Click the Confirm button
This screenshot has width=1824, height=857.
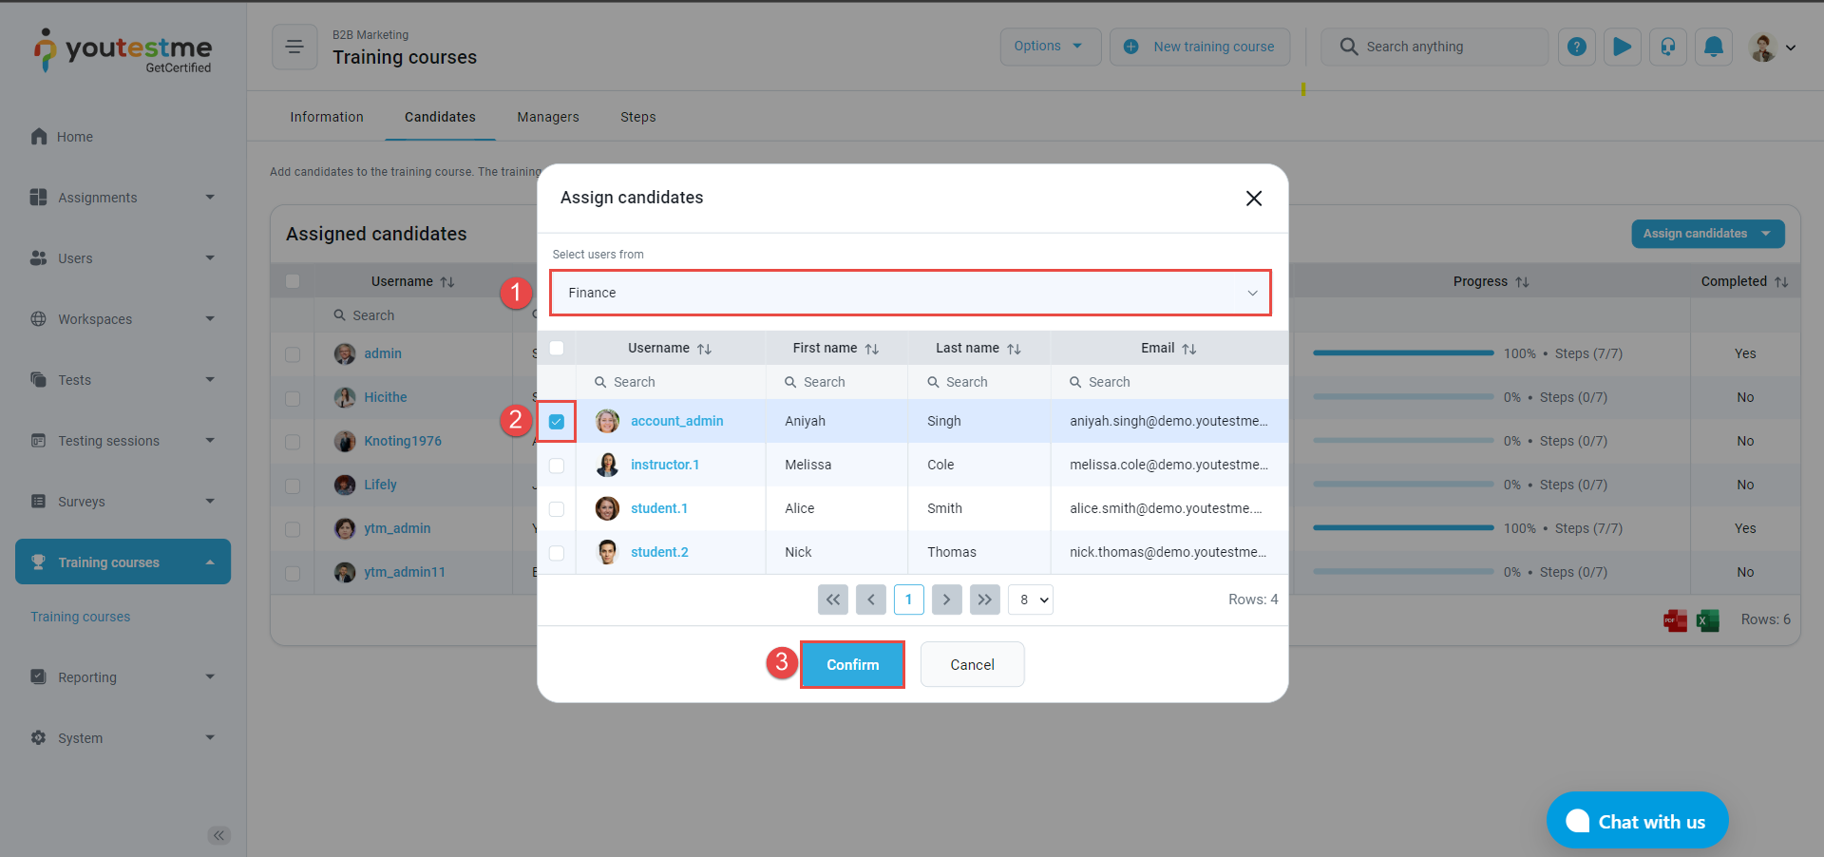pos(852,664)
